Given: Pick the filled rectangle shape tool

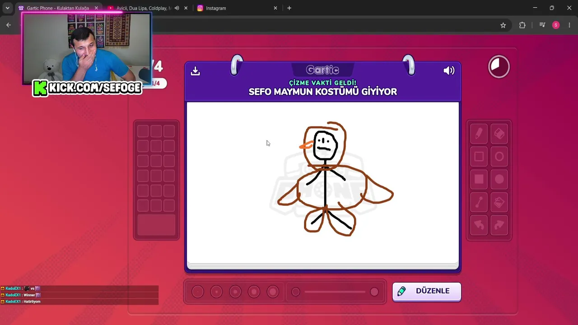Looking at the screenshot, I should [479, 179].
